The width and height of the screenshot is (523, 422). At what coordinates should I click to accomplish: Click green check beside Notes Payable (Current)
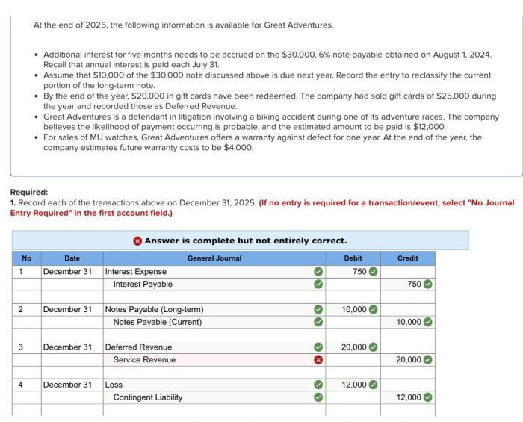[318, 322]
